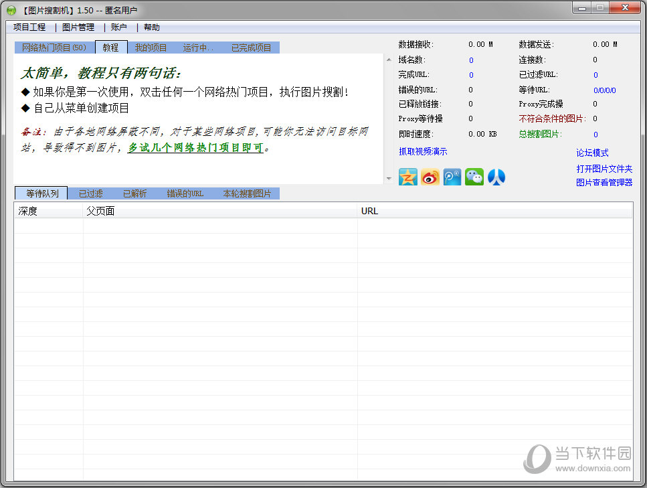Click the Renren share icon
The height and width of the screenshot is (488, 647).
click(496, 177)
